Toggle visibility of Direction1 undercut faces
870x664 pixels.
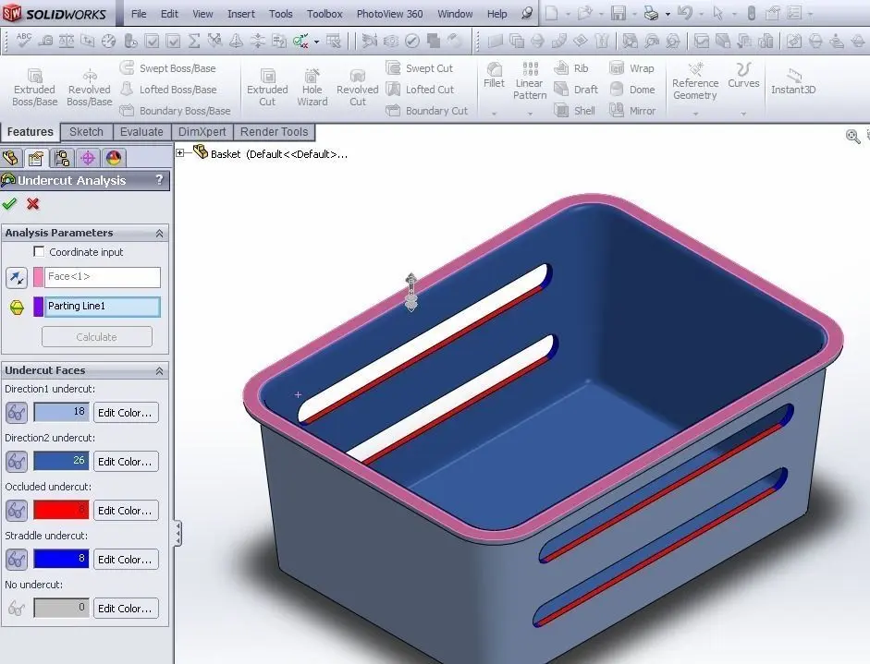coord(17,413)
